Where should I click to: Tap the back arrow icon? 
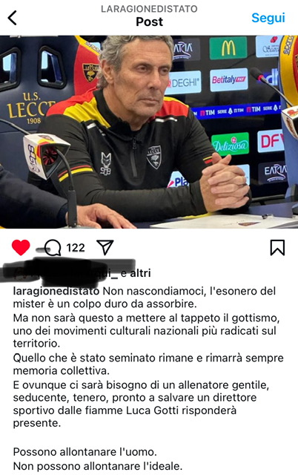click(x=12, y=18)
